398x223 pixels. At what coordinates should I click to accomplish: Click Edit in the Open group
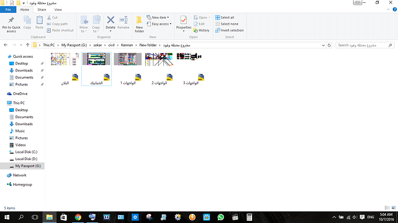[199, 24]
